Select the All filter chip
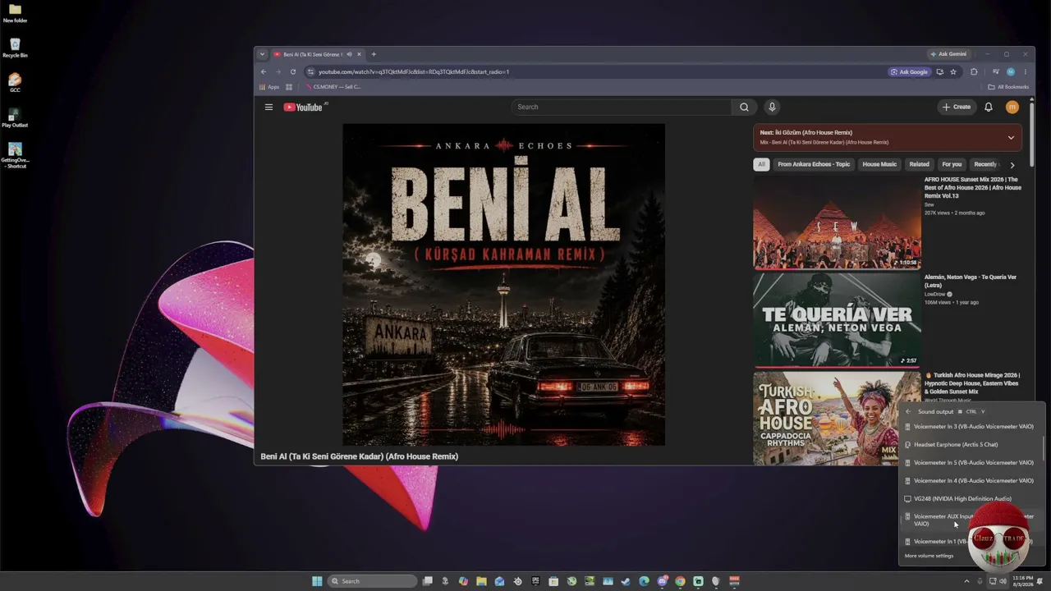Image resolution: width=1051 pixels, height=591 pixels. tap(761, 164)
